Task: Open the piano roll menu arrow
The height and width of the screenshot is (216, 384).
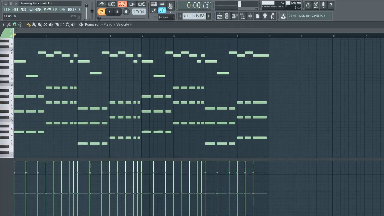Action: (x=3, y=25)
